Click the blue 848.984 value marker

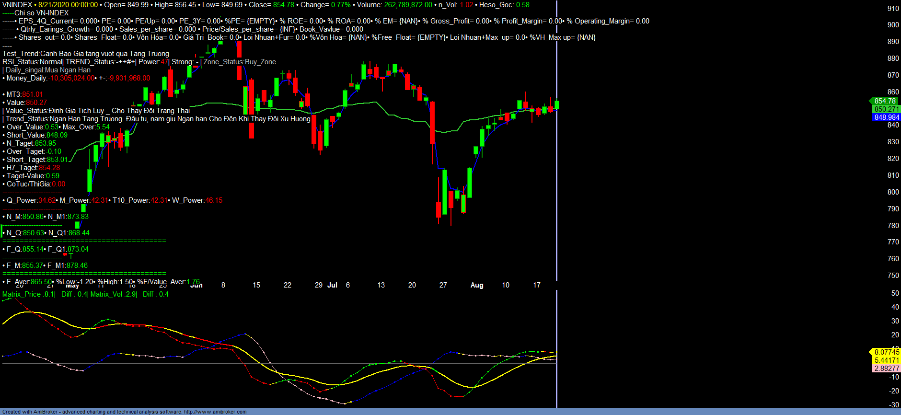(x=886, y=117)
